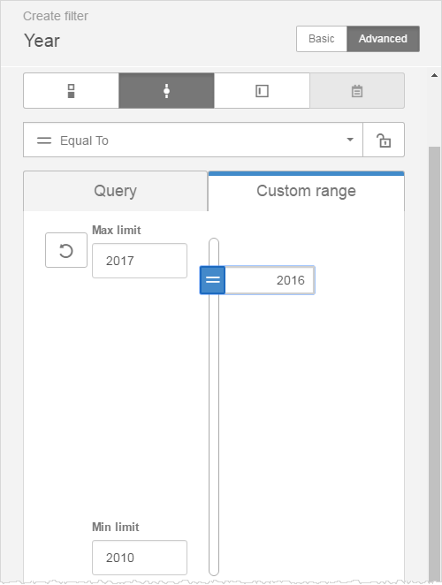Switch filter mode to Advanced
This screenshot has width=442, height=585.
(383, 39)
